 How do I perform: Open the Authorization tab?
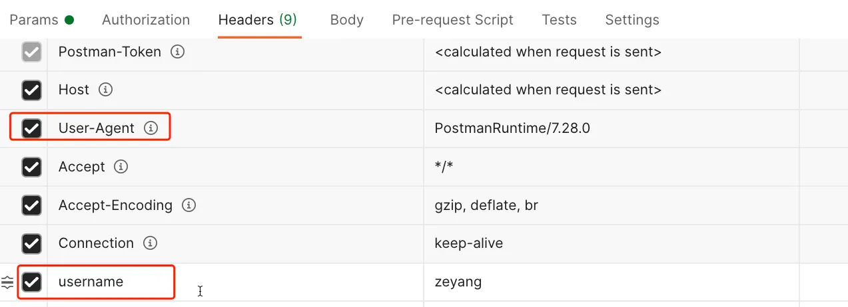146,20
